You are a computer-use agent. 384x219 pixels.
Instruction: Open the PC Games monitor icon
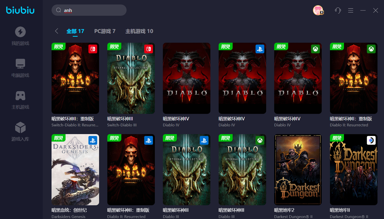coord(20,64)
